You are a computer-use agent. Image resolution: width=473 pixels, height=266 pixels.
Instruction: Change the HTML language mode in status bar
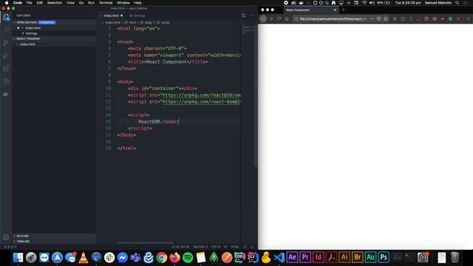point(235,247)
